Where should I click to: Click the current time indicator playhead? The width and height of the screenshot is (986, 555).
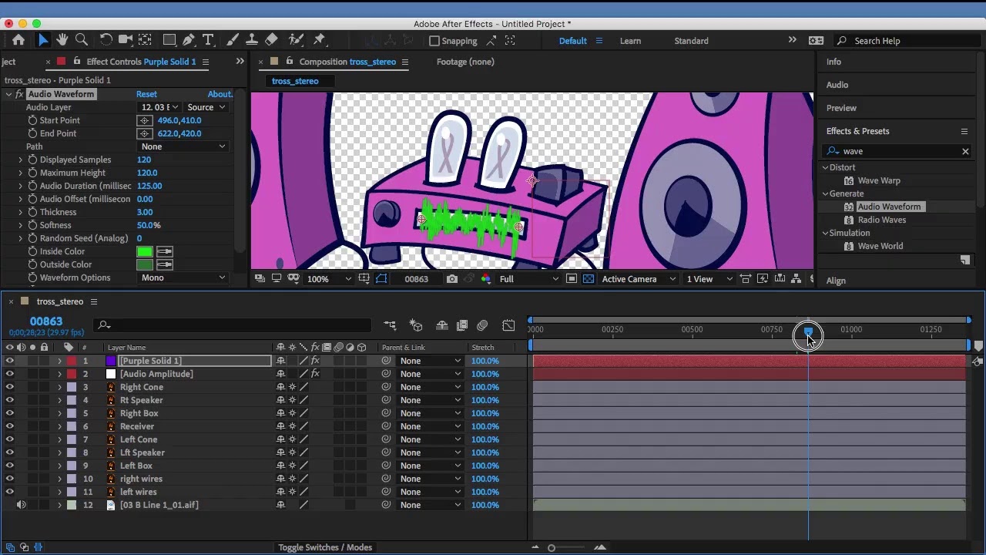coord(808,332)
